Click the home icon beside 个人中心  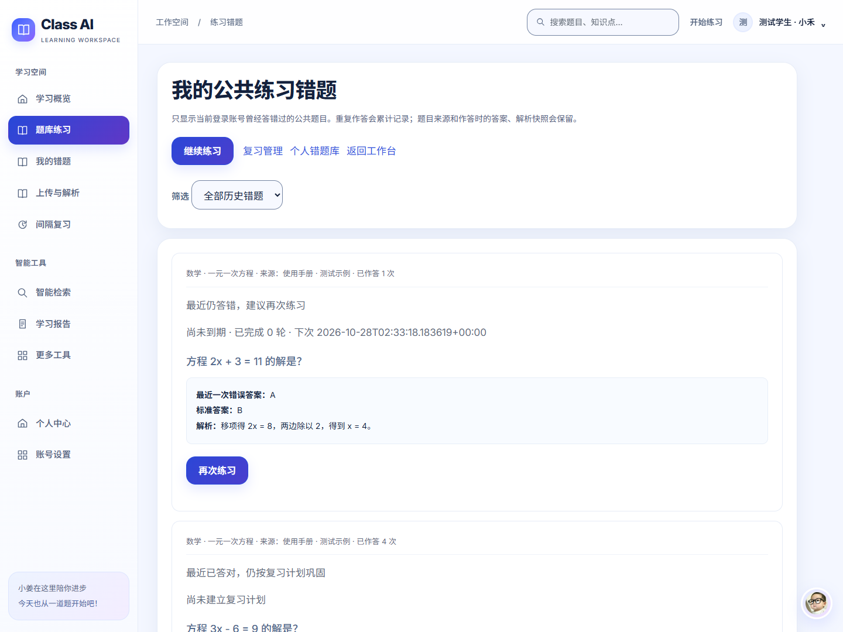(22, 423)
